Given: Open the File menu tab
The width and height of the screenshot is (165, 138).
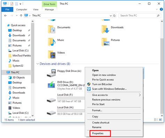Looking at the screenshot, I should coord(7,9).
